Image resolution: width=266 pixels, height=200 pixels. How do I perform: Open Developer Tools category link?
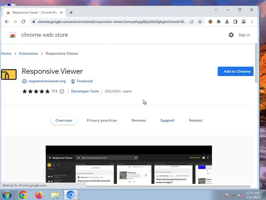[85, 91]
